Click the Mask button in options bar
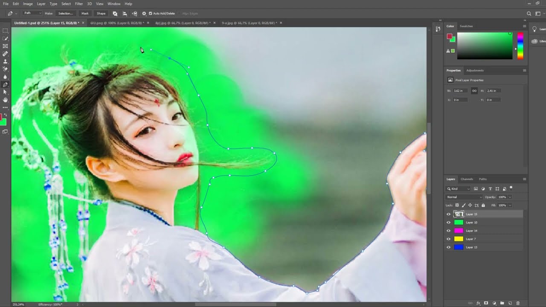This screenshot has height=307, width=546. (85, 14)
